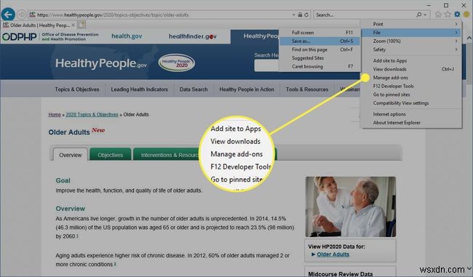This screenshot has width=473, height=277.
Task: Open Compatibility View settings
Action: coord(411,103)
